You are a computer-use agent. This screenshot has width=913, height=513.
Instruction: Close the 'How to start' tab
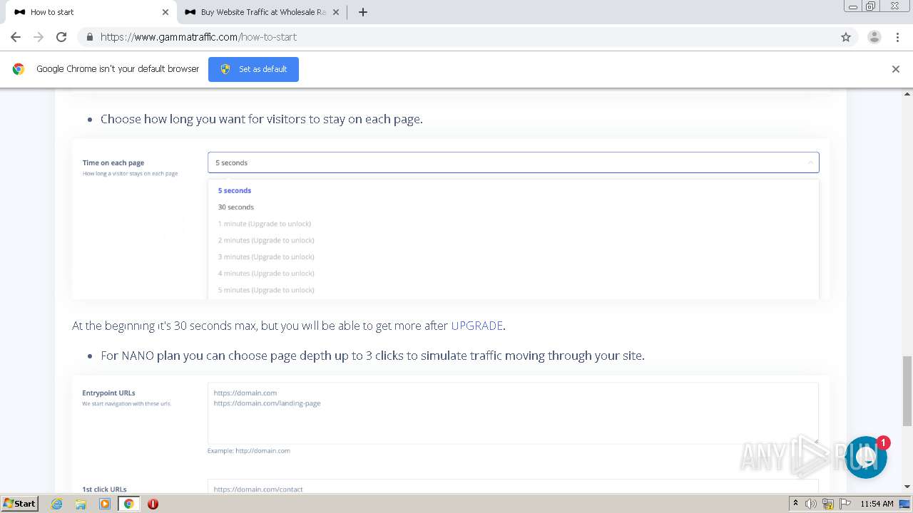click(x=165, y=12)
